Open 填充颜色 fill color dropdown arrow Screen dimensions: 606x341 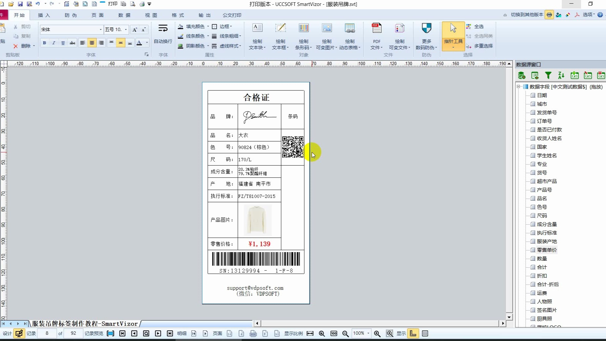[x=208, y=26]
